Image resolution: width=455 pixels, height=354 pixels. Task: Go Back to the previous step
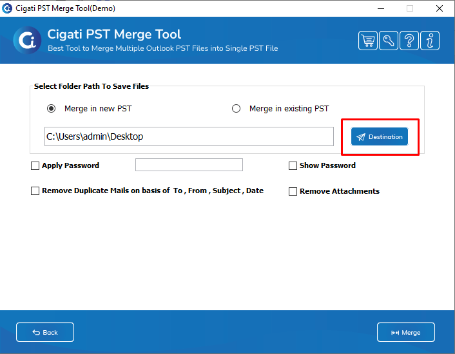(45, 332)
